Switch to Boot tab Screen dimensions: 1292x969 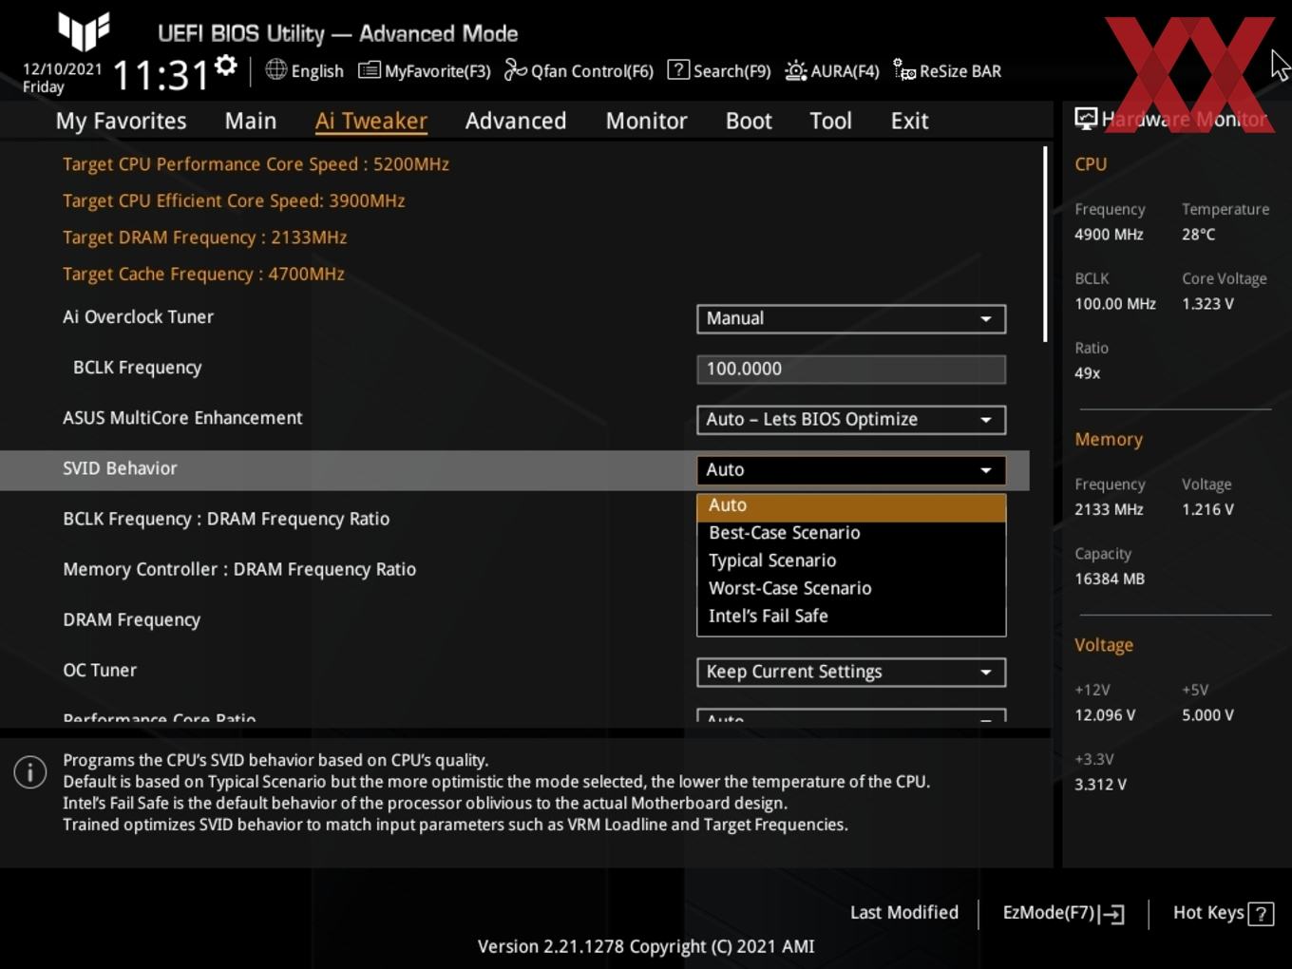coord(749,121)
